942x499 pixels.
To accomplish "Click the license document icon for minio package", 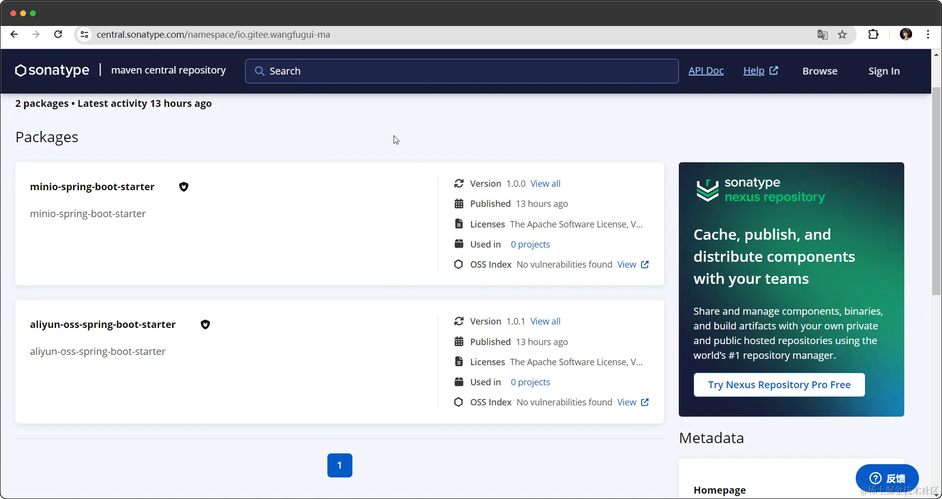I will point(459,224).
